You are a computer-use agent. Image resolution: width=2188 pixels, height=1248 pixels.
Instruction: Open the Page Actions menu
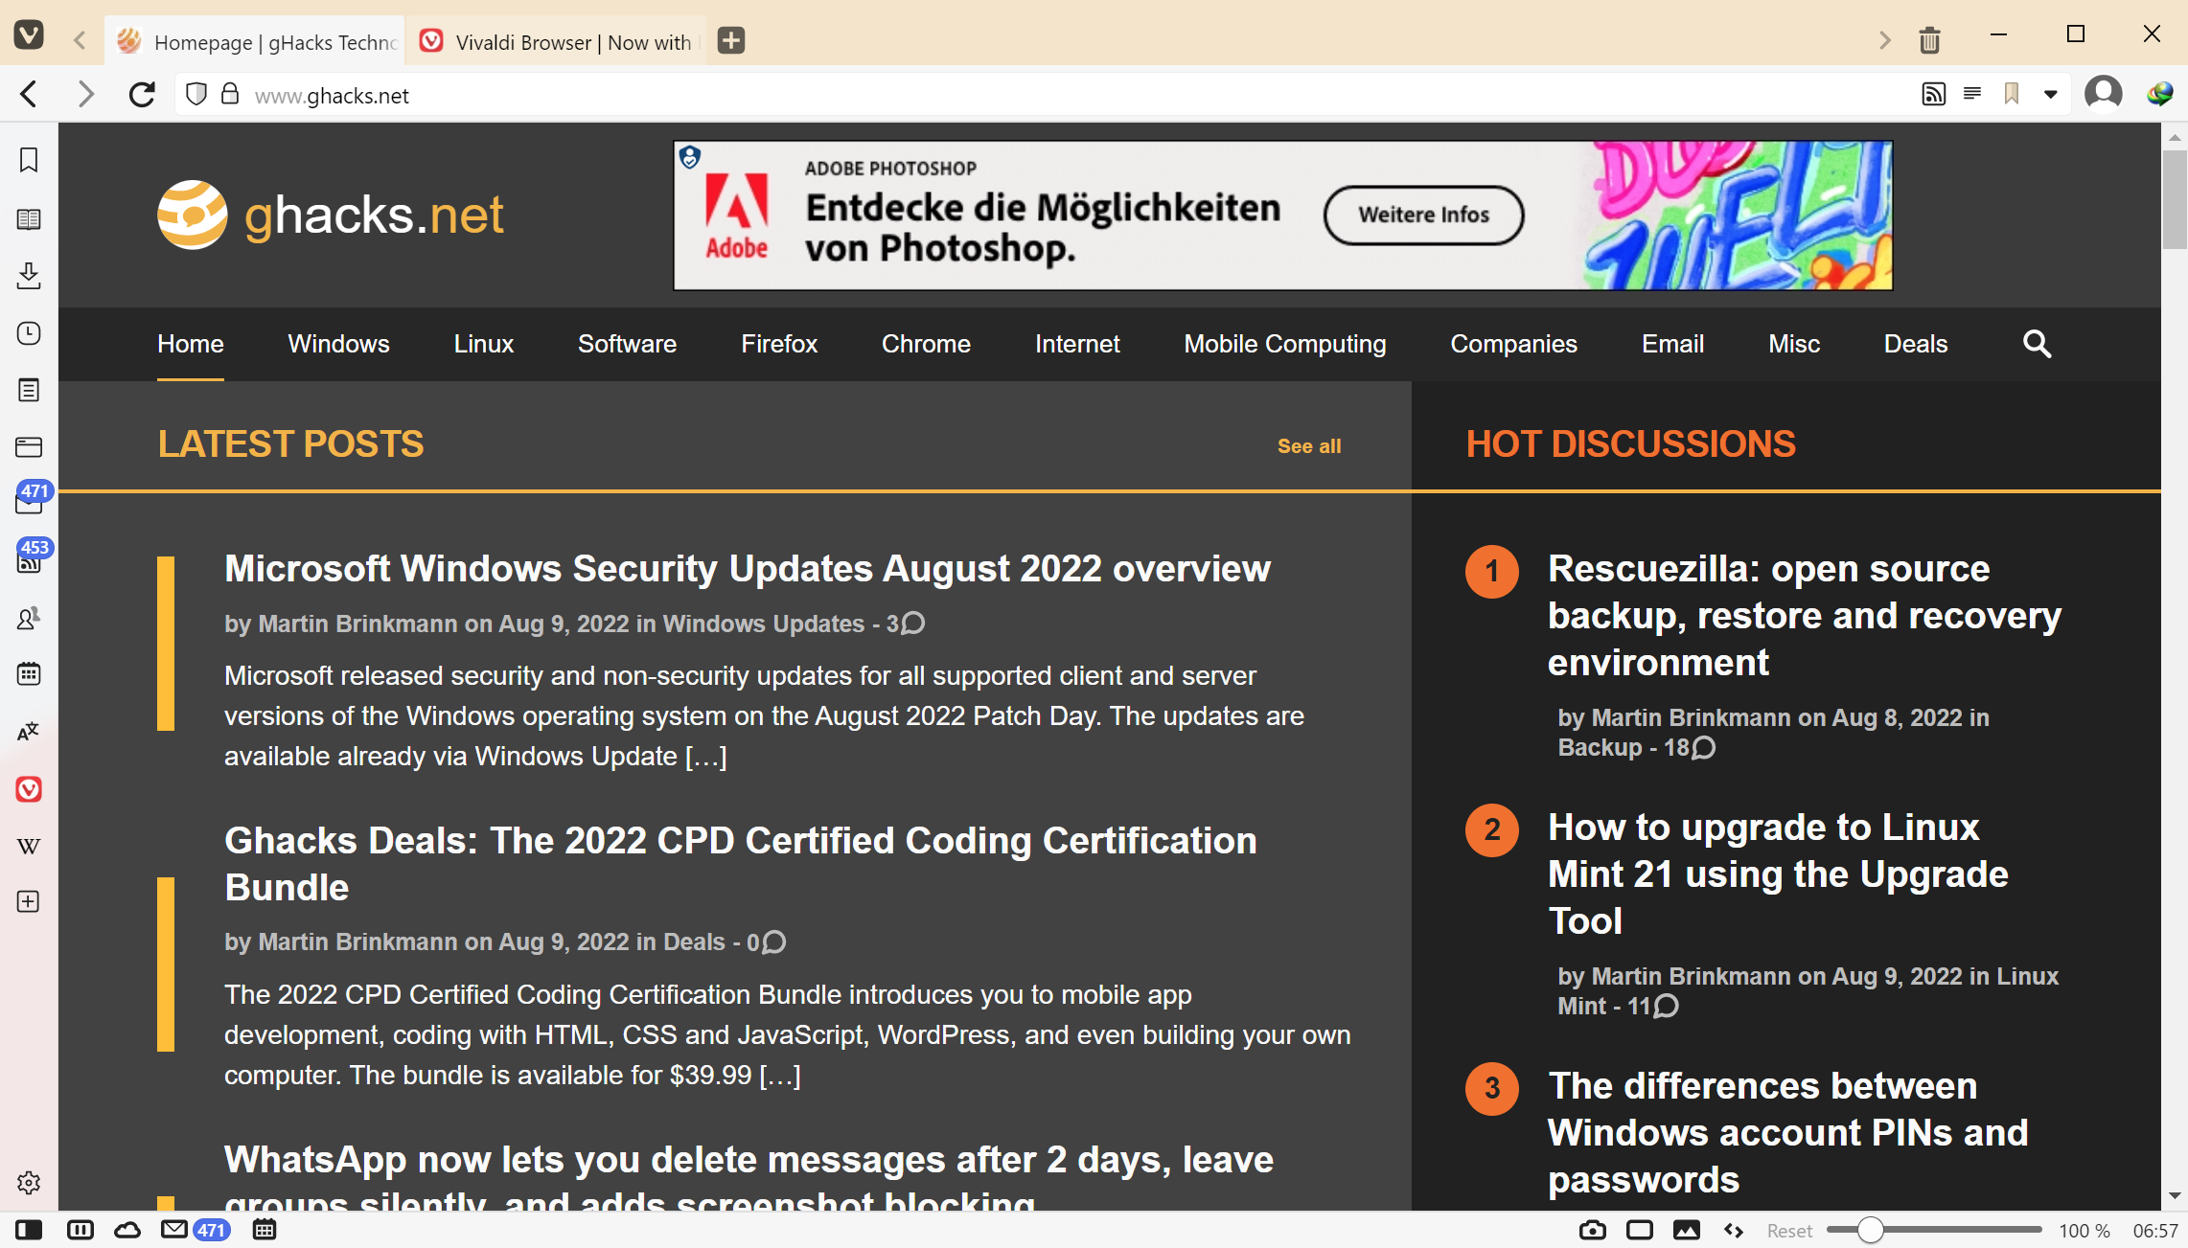point(1734,1230)
